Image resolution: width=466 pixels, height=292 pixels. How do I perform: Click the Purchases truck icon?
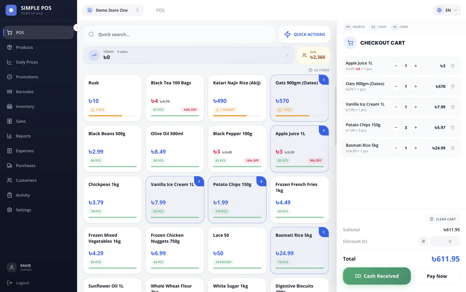click(10, 166)
